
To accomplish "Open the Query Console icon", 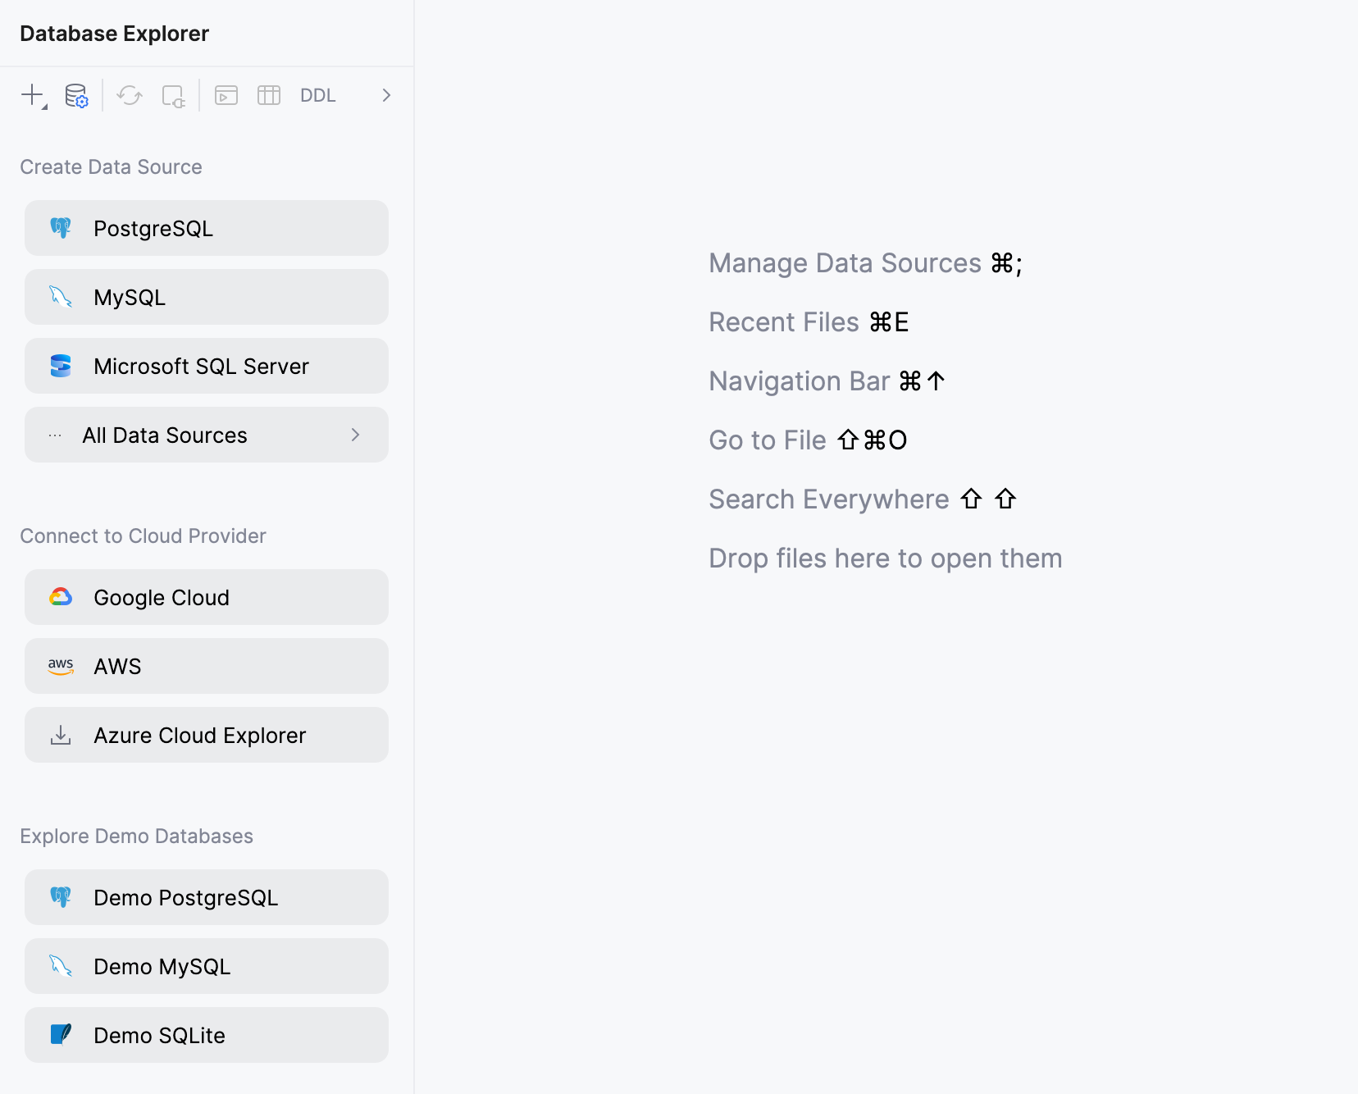I will 226,95.
